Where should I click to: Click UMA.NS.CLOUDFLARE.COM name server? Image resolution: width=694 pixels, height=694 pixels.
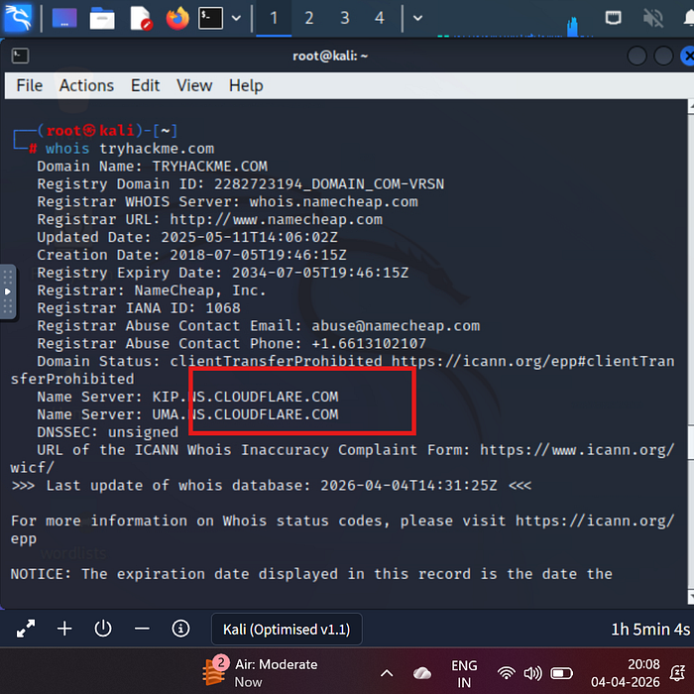tap(245, 414)
